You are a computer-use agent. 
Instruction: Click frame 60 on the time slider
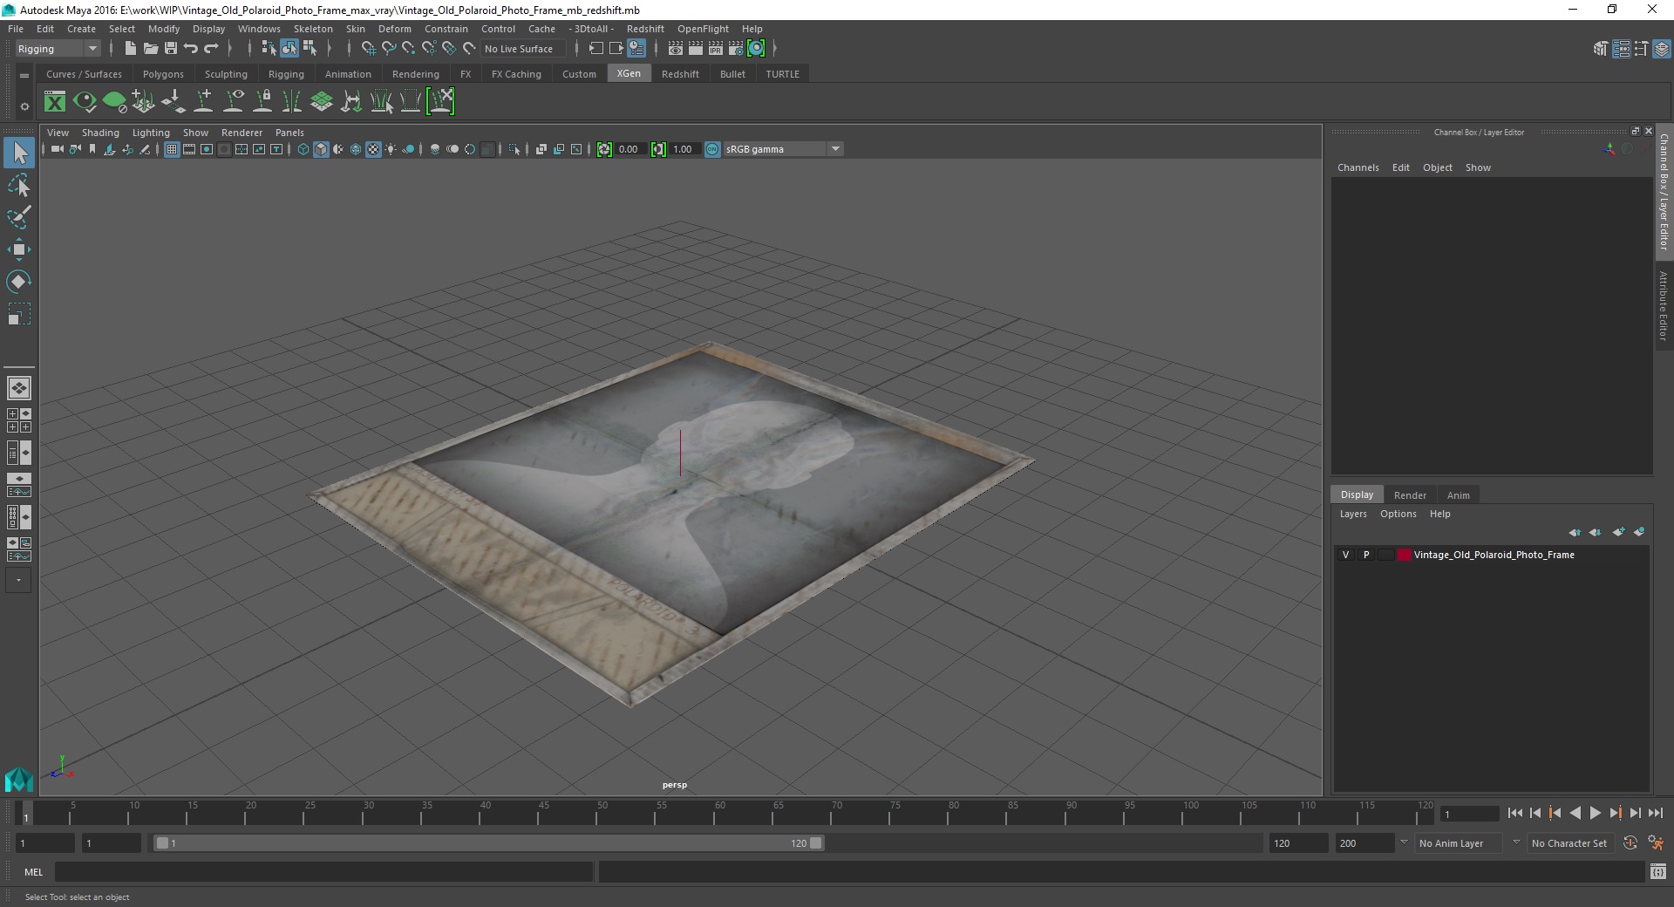click(719, 813)
